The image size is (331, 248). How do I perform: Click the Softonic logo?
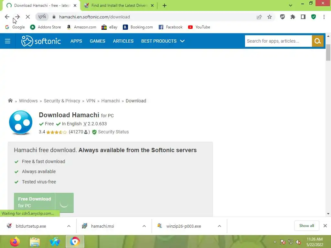(41, 41)
